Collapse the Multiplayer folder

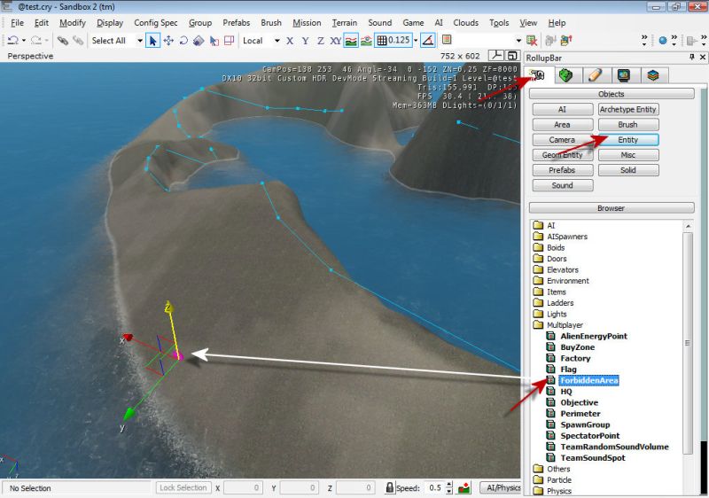[558, 325]
